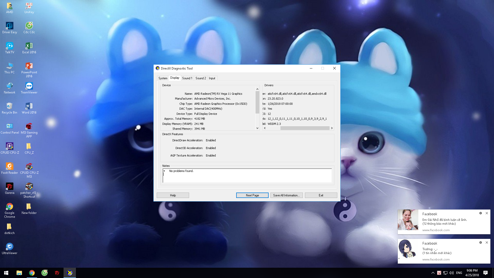Open settings of Trường Facebook notification
The width and height of the screenshot is (494, 278).
pyautogui.click(x=480, y=242)
